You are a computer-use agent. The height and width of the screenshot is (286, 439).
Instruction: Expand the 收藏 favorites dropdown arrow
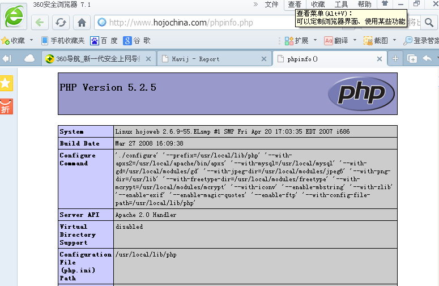[31, 40]
